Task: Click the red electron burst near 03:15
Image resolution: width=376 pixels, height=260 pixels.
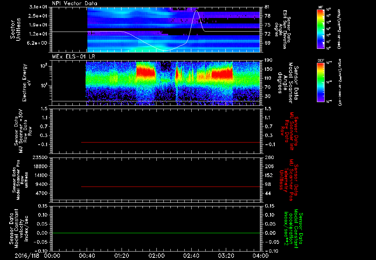Action: [222, 73]
